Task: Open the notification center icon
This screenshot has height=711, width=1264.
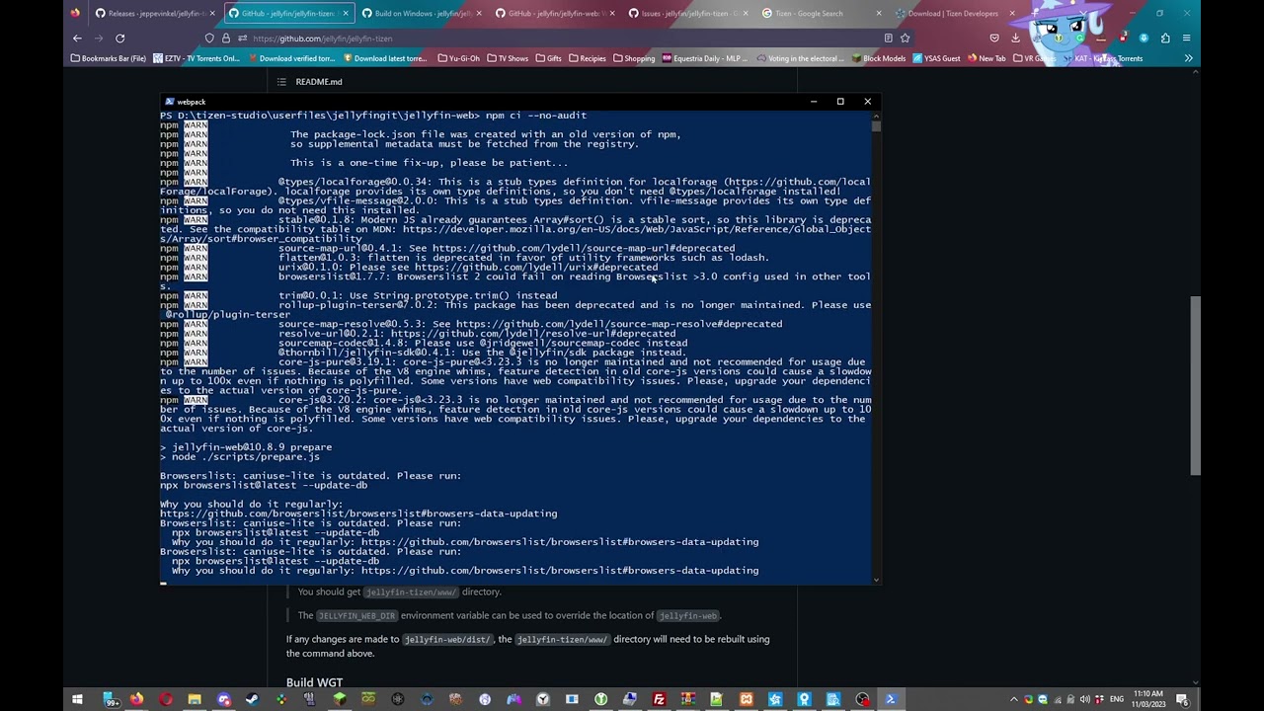Action: (1181, 700)
